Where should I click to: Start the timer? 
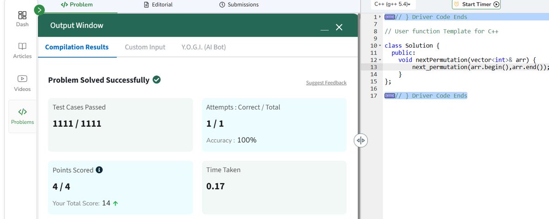(x=476, y=4)
